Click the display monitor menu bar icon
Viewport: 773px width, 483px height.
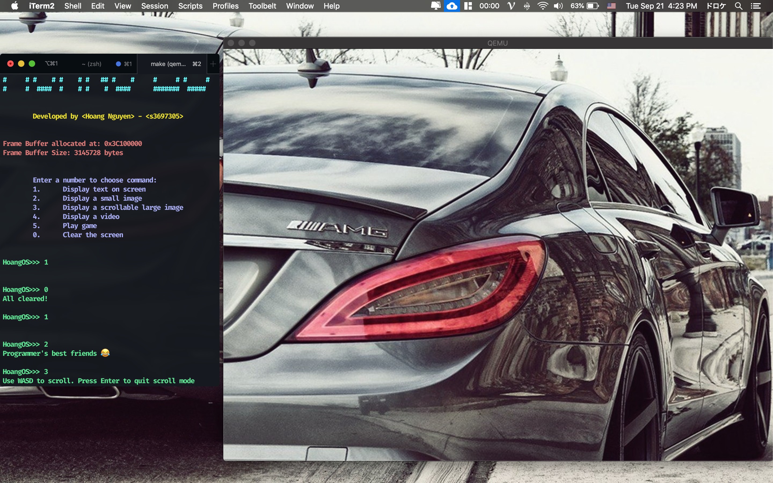[x=436, y=6]
